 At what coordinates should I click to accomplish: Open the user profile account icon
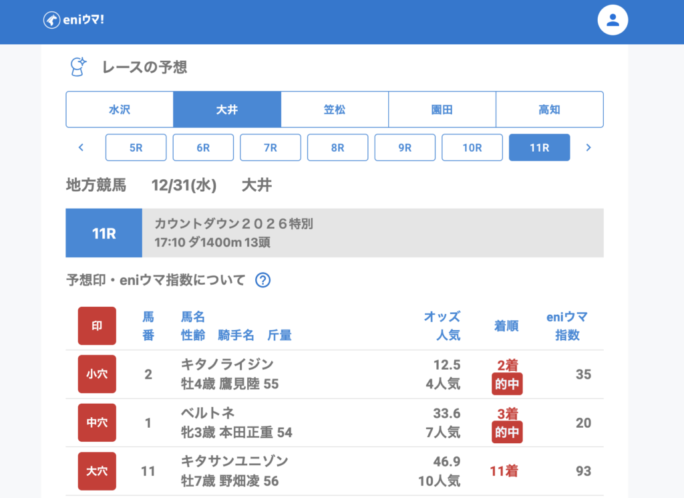pyautogui.click(x=613, y=20)
